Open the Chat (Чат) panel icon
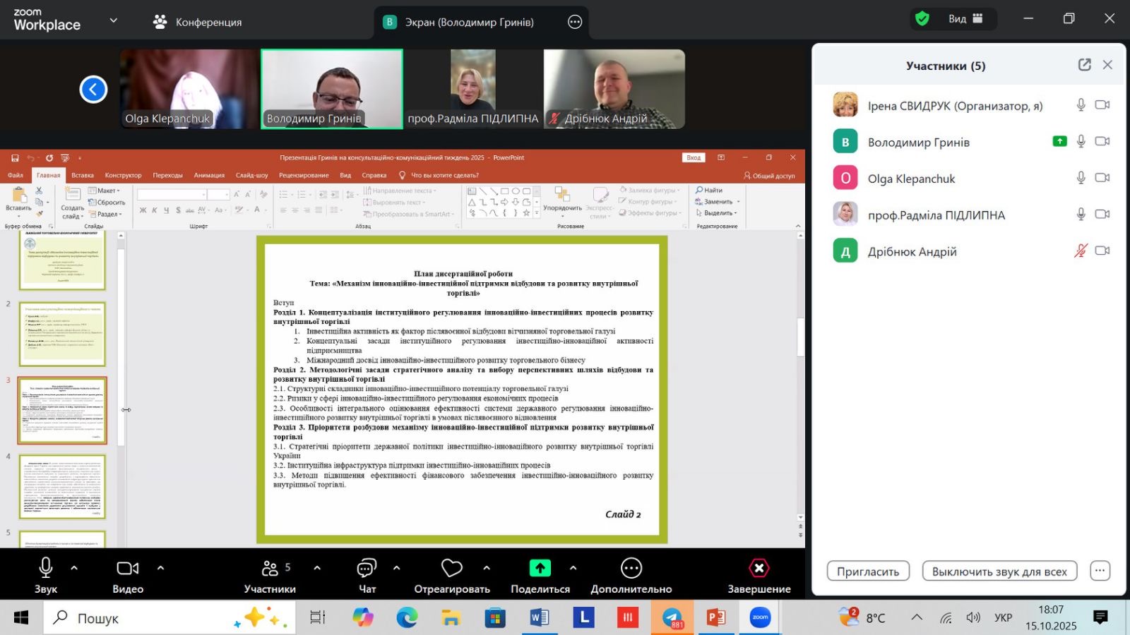1130x635 pixels. point(367,569)
